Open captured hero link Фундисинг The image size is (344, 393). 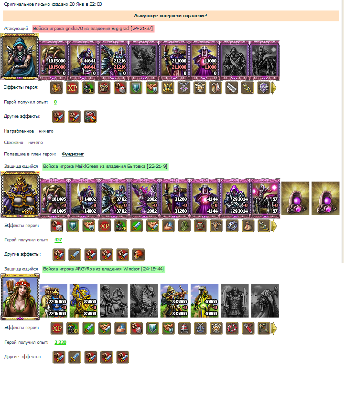click(x=73, y=154)
